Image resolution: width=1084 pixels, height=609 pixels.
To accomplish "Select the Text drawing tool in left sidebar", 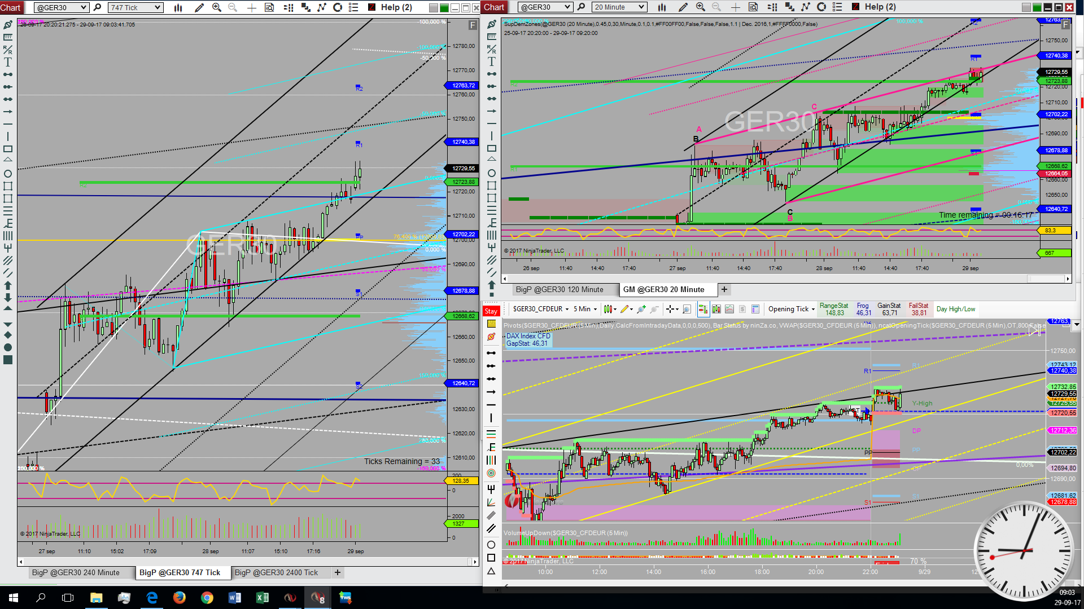I will tap(8, 62).
